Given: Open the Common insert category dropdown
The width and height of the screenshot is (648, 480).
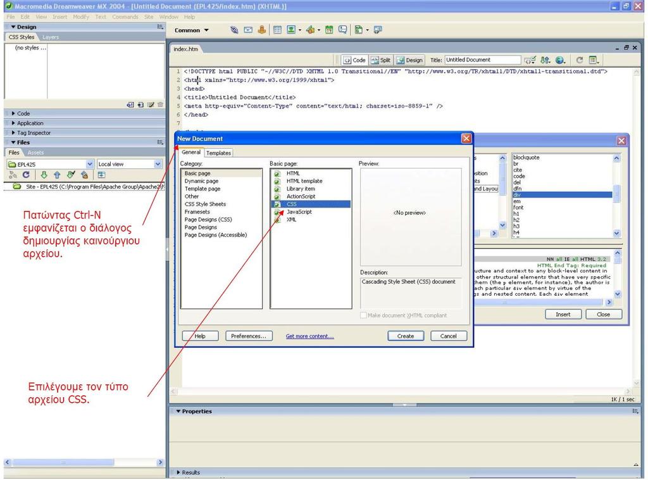Looking at the screenshot, I should click(x=192, y=30).
